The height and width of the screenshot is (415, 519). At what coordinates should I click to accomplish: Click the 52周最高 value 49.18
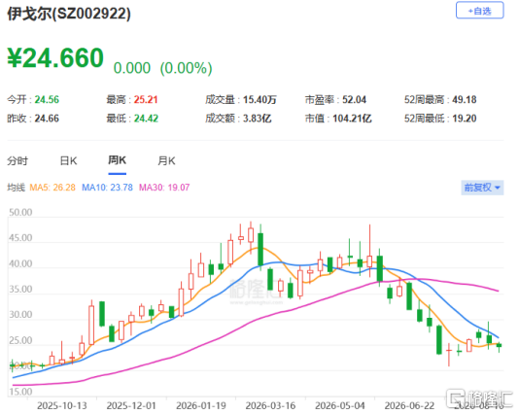(x=465, y=99)
